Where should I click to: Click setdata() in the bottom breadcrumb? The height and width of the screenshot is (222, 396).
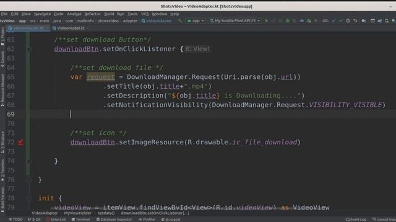click(106, 213)
